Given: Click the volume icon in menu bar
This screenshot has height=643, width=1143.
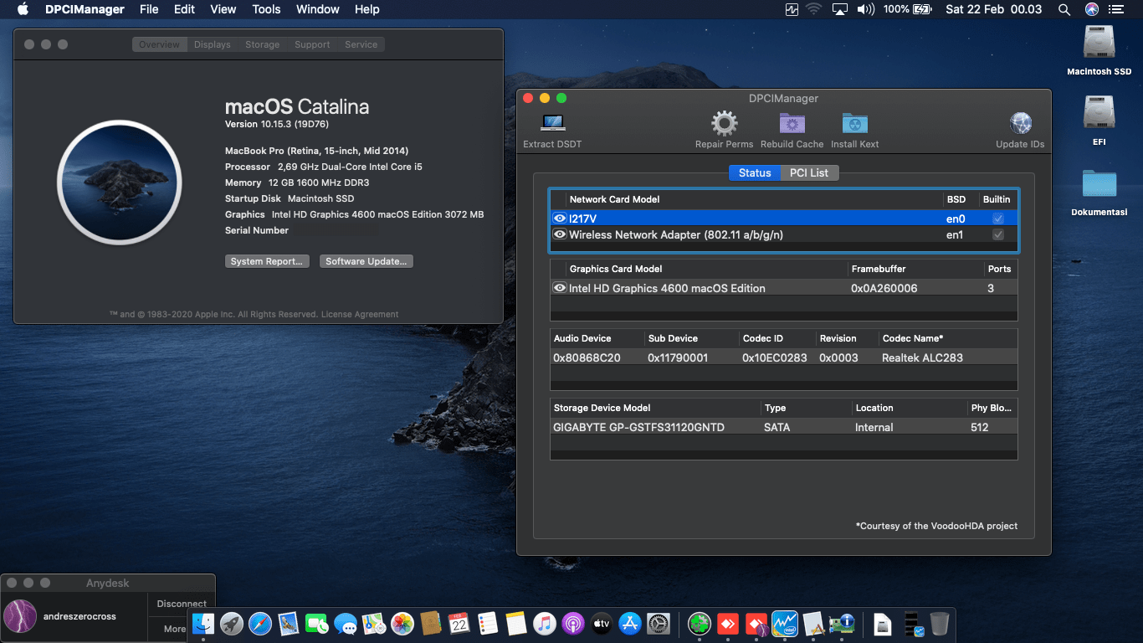Looking at the screenshot, I should tap(866, 9).
